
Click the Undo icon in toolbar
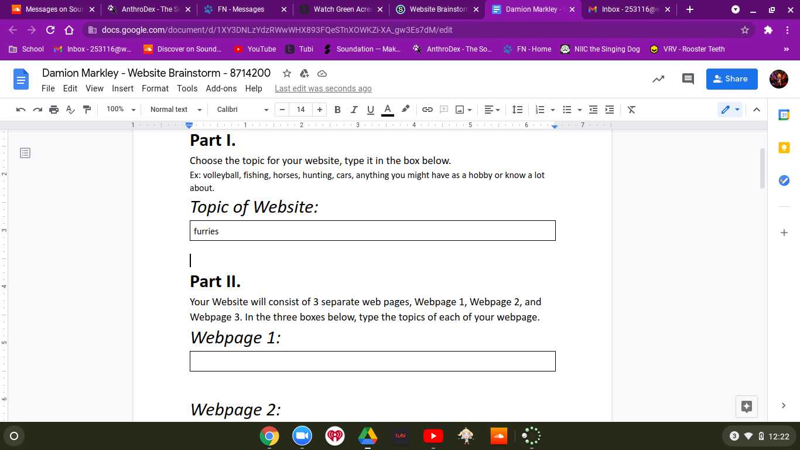21,110
